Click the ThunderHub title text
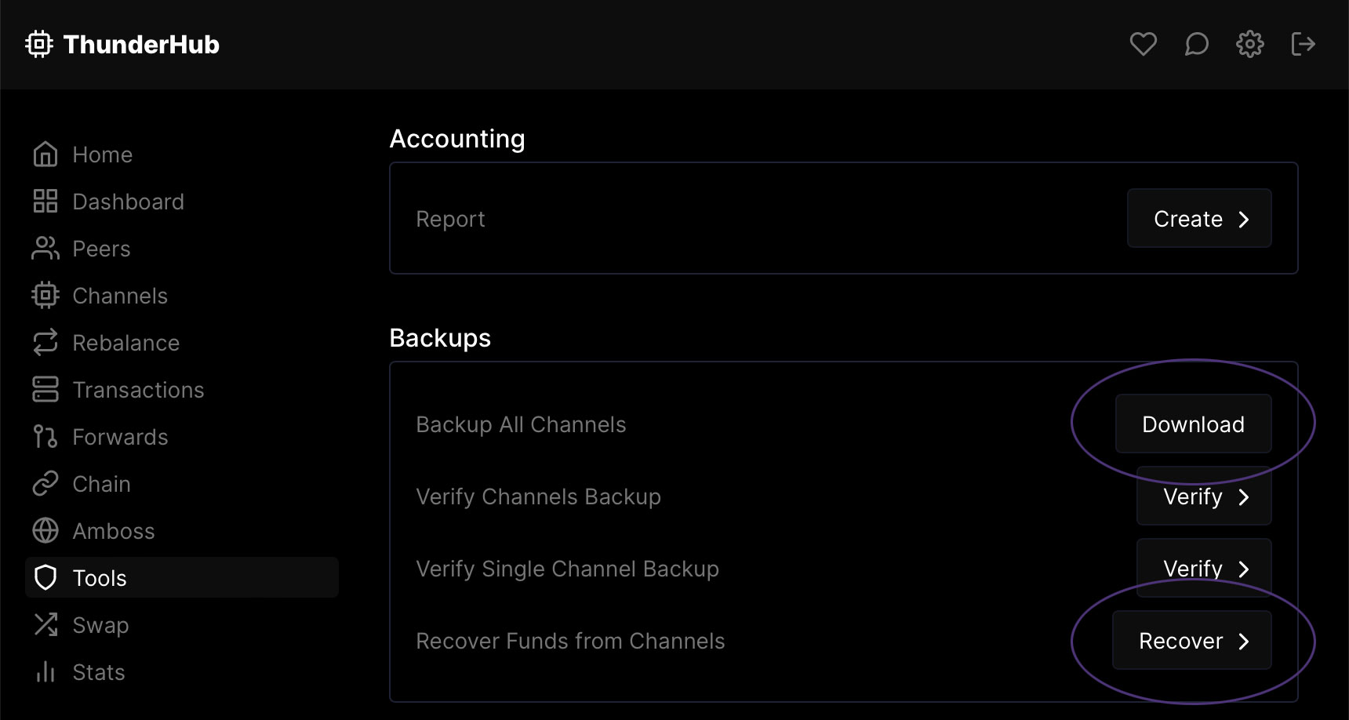Image resolution: width=1349 pixels, height=720 pixels. [141, 45]
